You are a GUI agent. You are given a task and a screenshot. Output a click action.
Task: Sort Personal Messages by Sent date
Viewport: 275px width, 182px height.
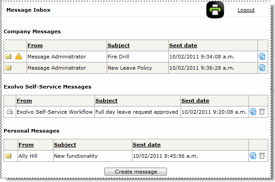point(147,145)
